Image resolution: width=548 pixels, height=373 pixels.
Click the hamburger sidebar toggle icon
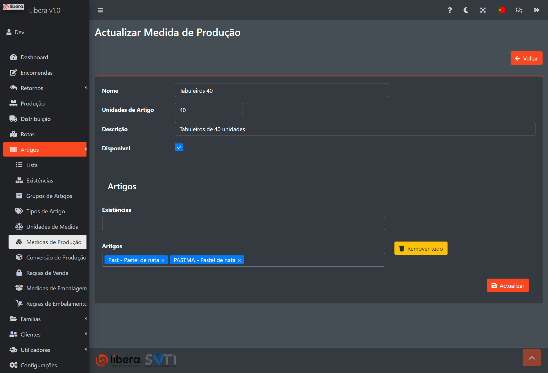[100, 10]
